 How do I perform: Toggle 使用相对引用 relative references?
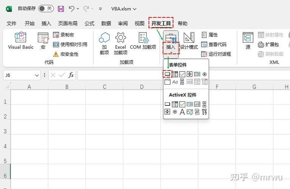click(x=70, y=44)
